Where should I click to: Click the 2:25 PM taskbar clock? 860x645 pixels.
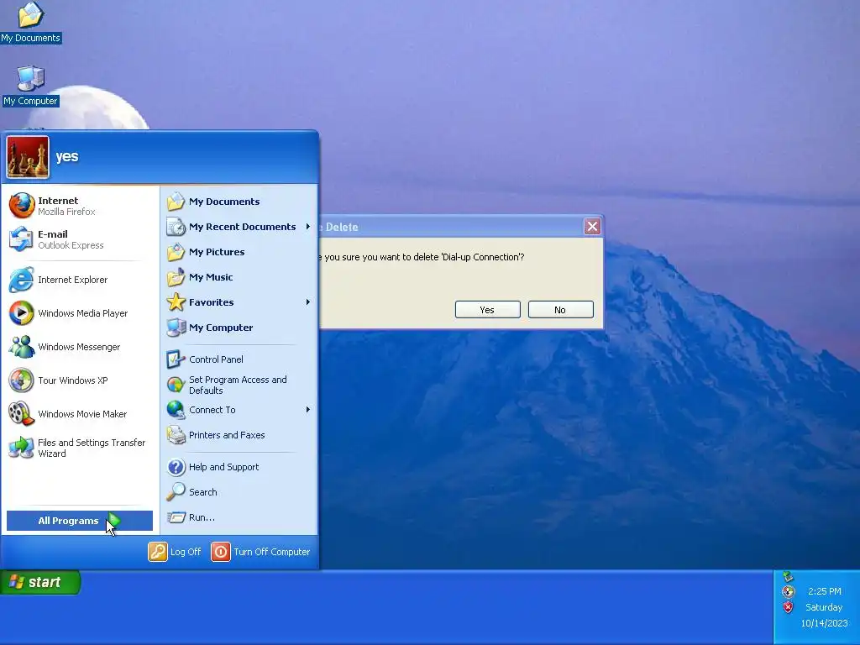[825, 591]
